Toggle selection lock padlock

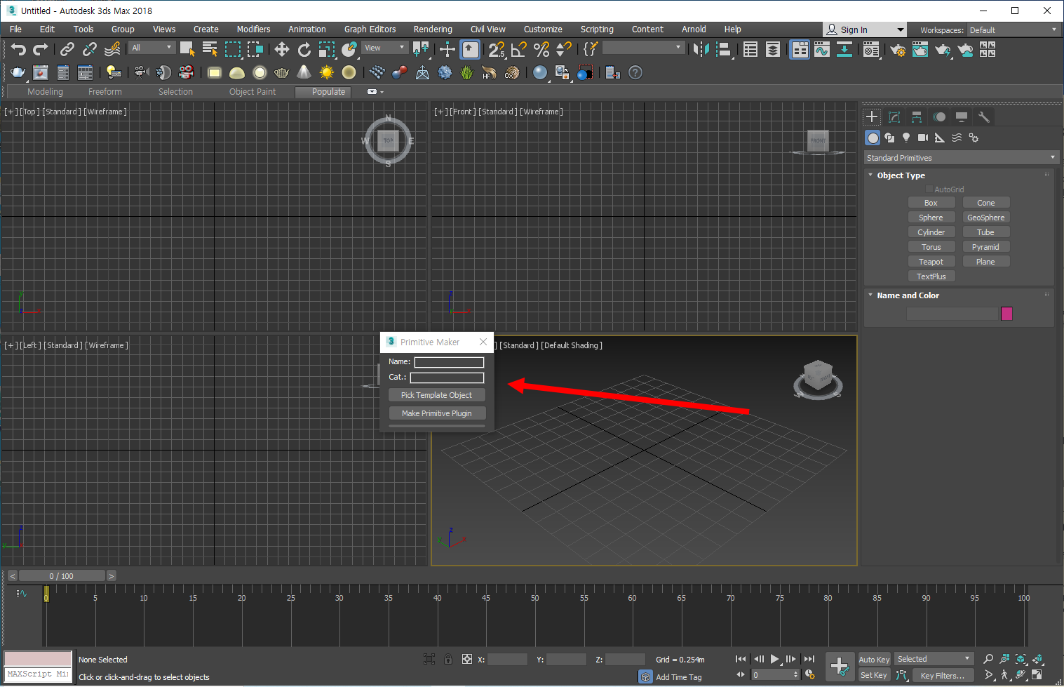tap(448, 659)
